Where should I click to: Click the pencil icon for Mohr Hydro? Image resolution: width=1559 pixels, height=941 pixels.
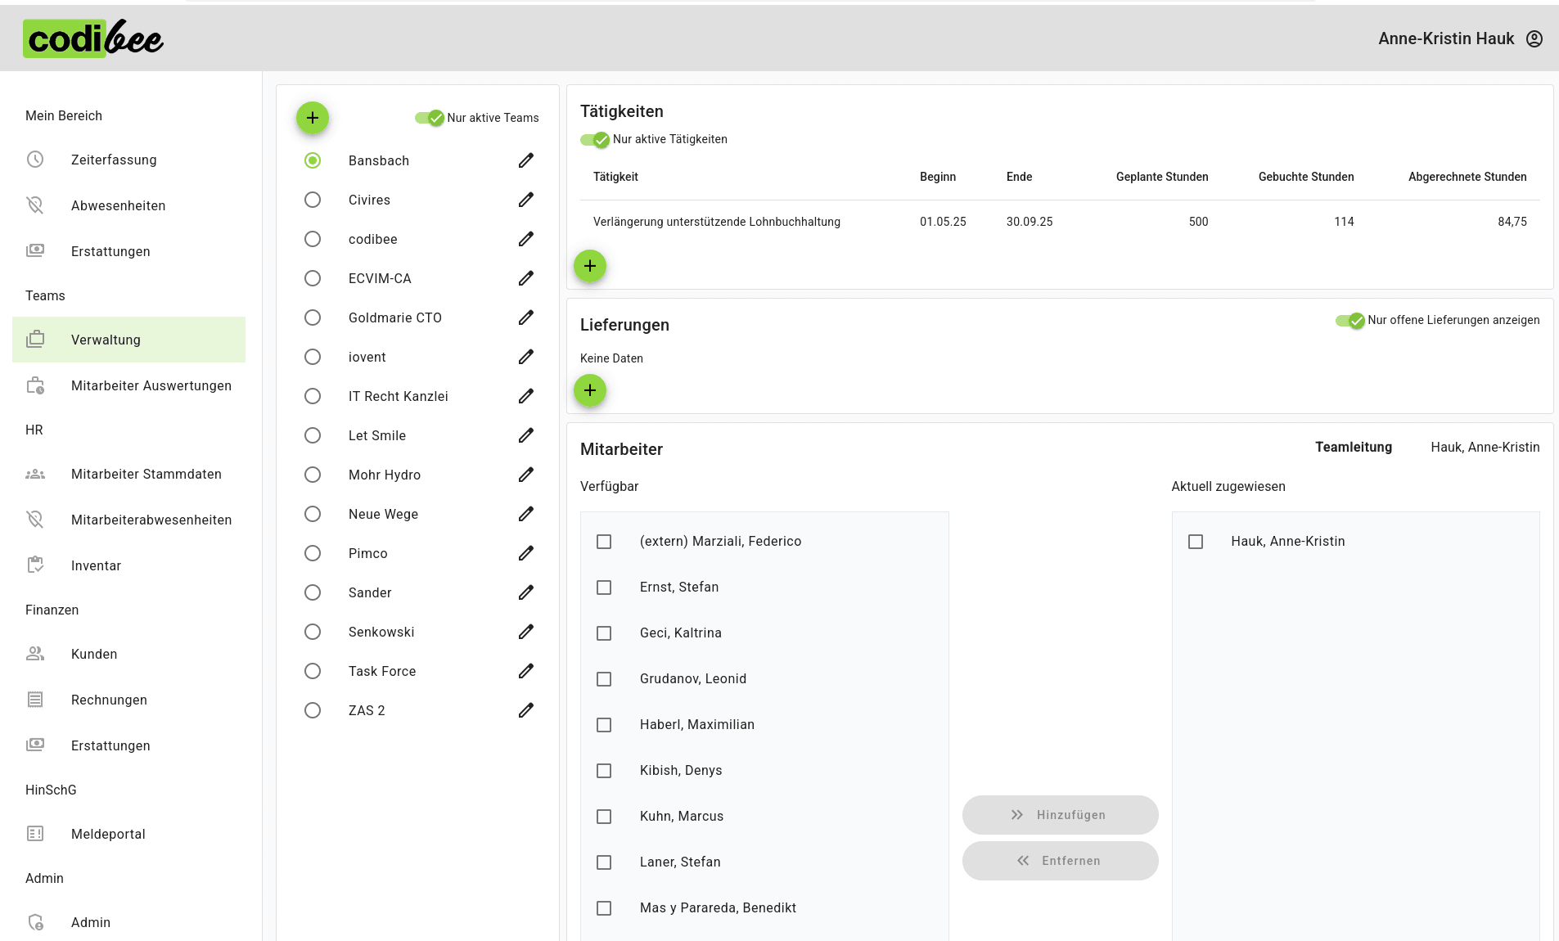click(526, 475)
